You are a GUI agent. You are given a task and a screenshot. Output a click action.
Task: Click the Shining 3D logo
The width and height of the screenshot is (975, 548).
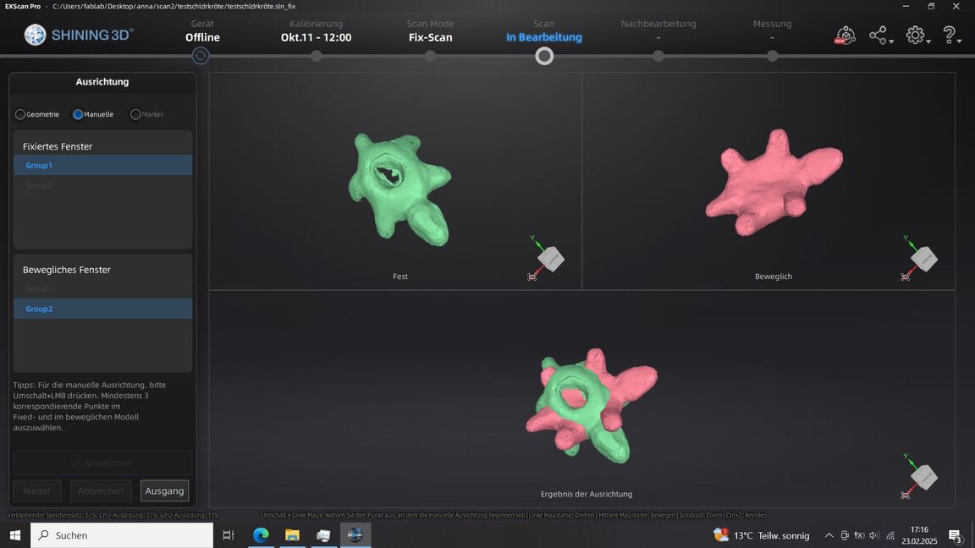(79, 35)
